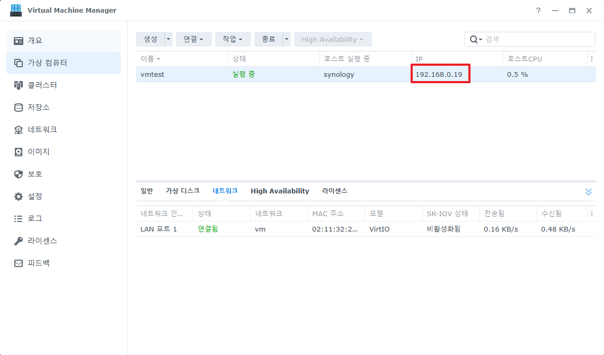The width and height of the screenshot is (604, 355).
Task: Switch to the High Availability details tab
Action: [280, 191]
